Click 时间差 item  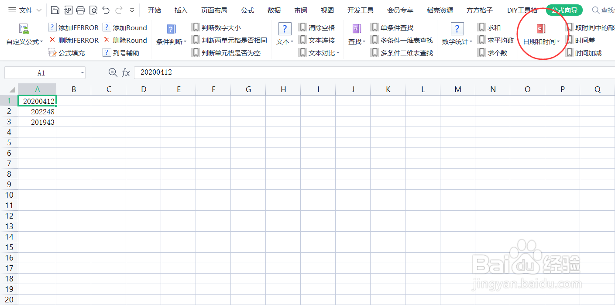click(x=580, y=40)
